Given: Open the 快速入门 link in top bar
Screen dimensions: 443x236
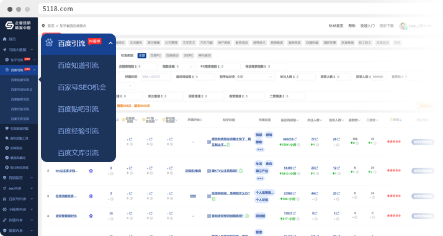Looking at the screenshot, I should [367, 25].
